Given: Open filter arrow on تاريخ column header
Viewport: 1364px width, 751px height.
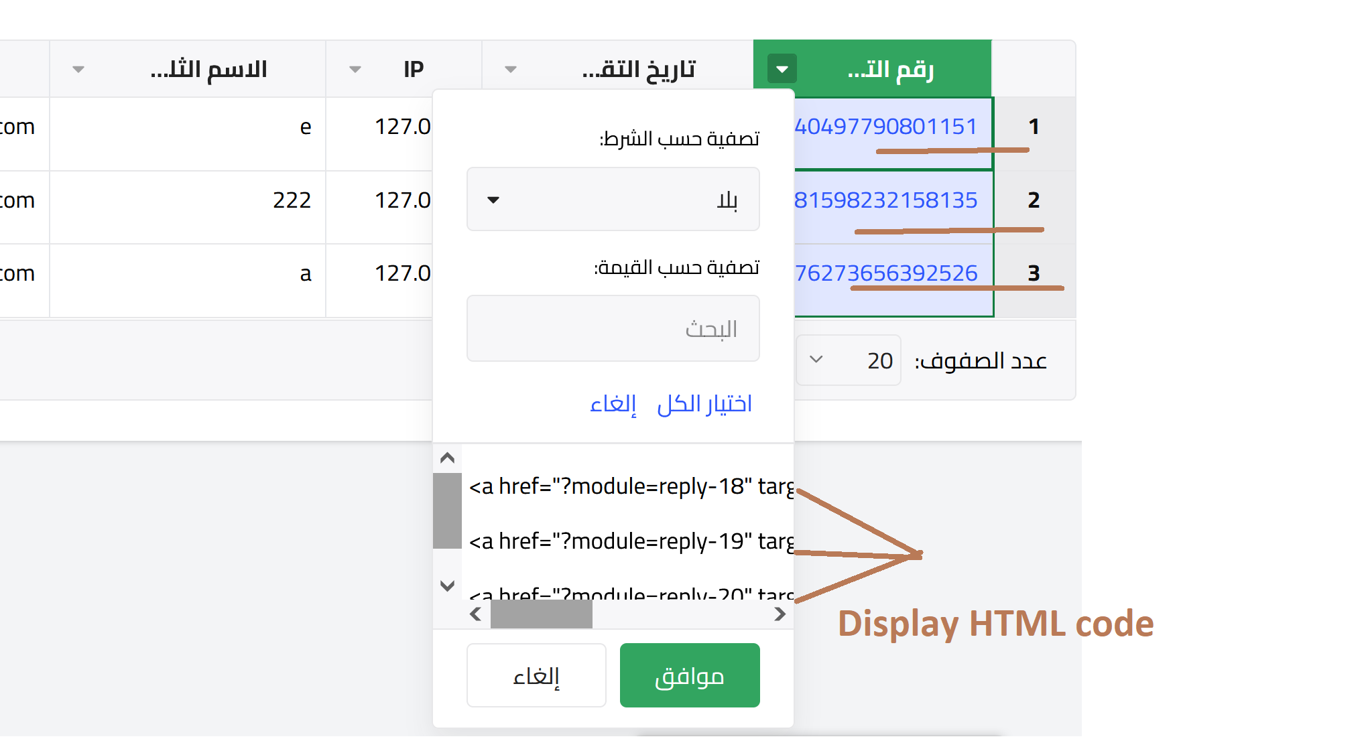Looking at the screenshot, I should click(511, 70).
